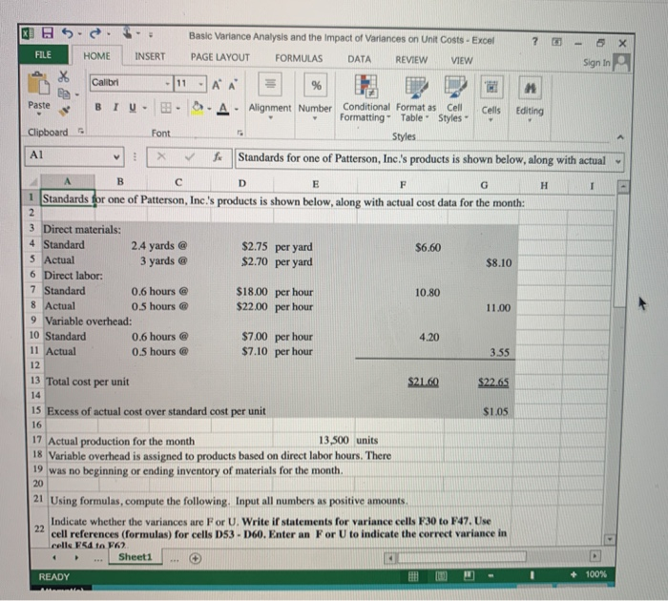This screenshot has width=668, height=601.
Task: Click the Undo arrow icon
Action: [x=68, y=32]
